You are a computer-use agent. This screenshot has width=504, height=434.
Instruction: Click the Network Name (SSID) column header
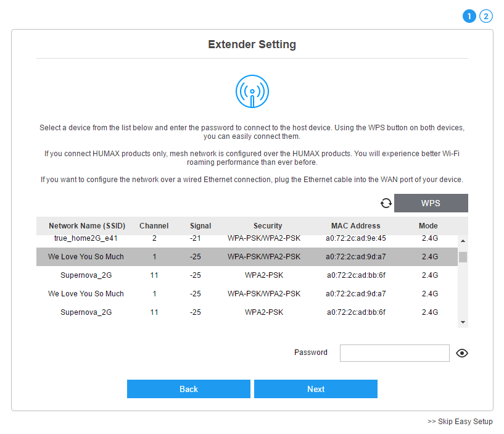point(87,226)
